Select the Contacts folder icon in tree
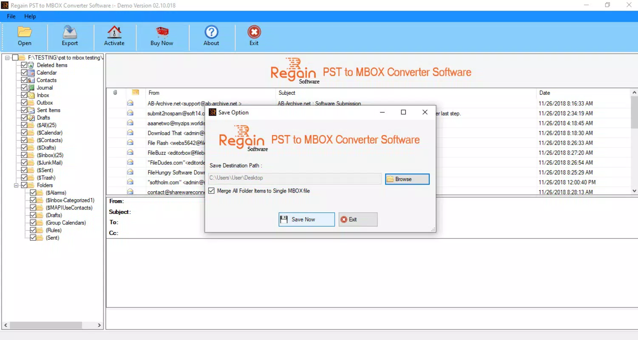The width and height of the screenshot is (638, 340). point(31,80)
